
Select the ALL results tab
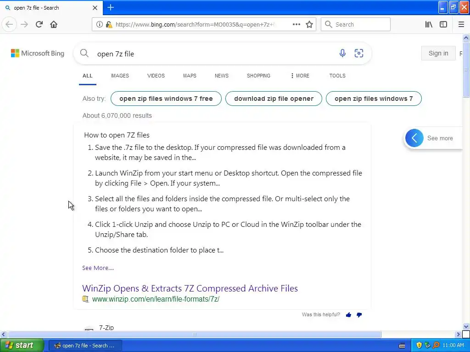pos(88,76)
